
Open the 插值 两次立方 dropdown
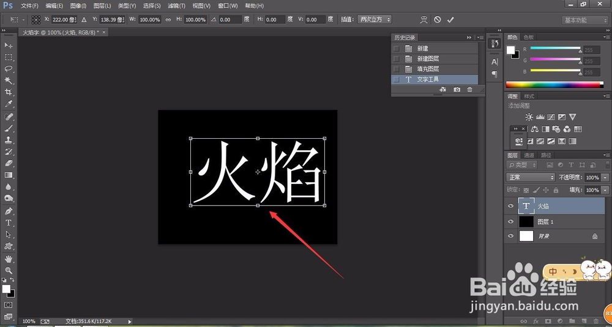click(x=375, y=20)
